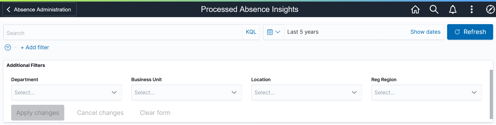
Task: Click the filter options circle icon
Action: (x=8, y=47)
